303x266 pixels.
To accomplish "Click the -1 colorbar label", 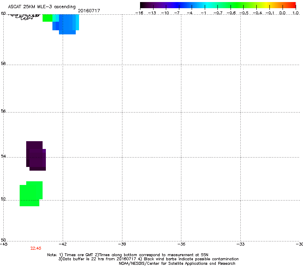I will 203,13.
